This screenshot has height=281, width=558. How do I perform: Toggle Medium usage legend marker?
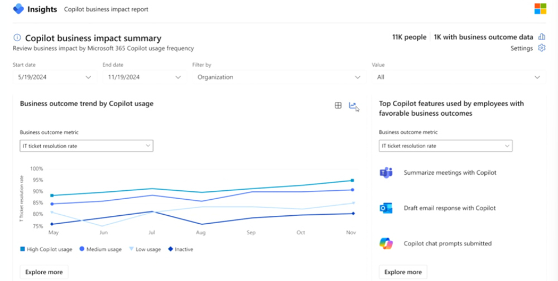coord(82,249)
